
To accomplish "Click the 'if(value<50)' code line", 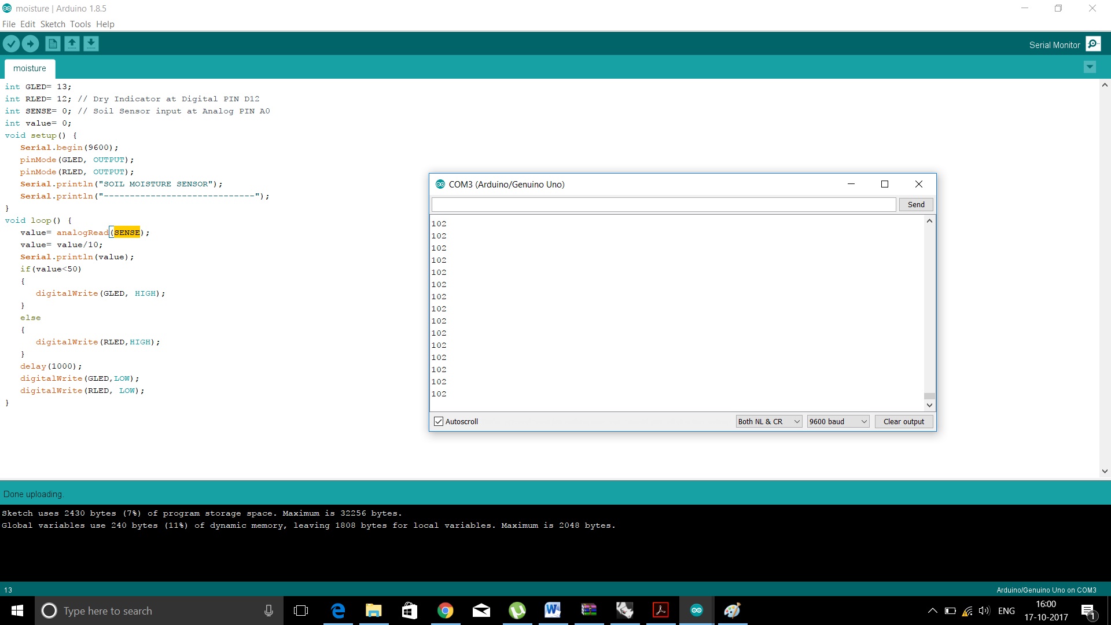I will [51, 269].
